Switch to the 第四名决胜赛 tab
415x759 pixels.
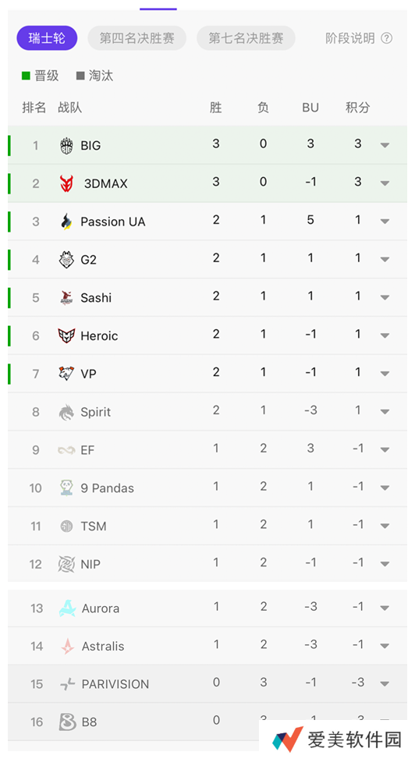pyautogui.click(x=137, y=38)
